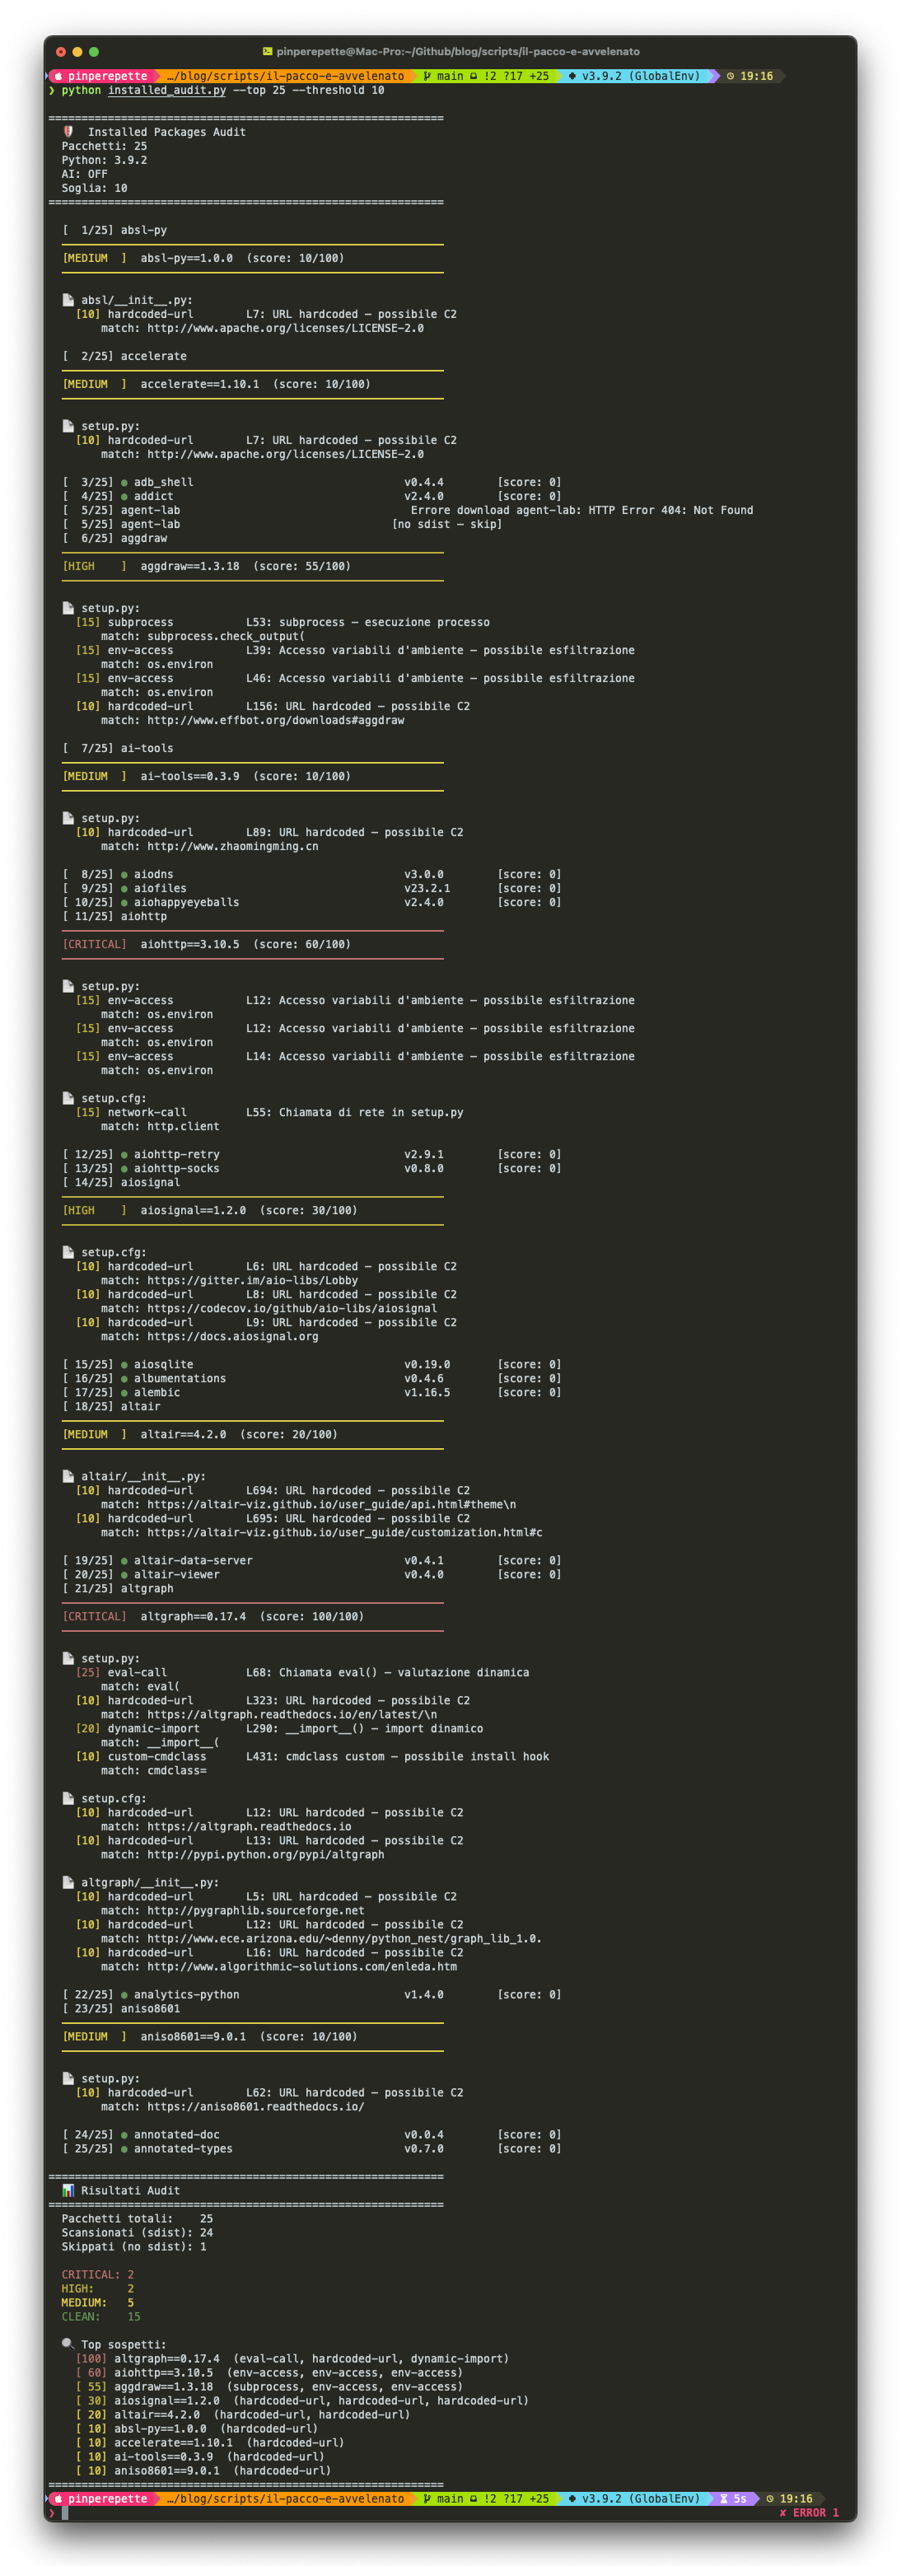The image size is (906, 2566).
Task: Click the URL http://www.zhaomingming.cn
Action: tap(233, 847)
